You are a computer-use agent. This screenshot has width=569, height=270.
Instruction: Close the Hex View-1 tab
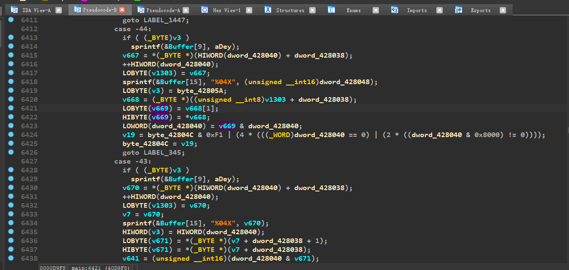coord(249,10)
